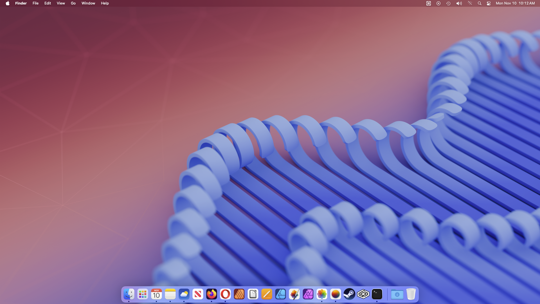Launch Affinity Designer from the Dock

coord(280,294)
